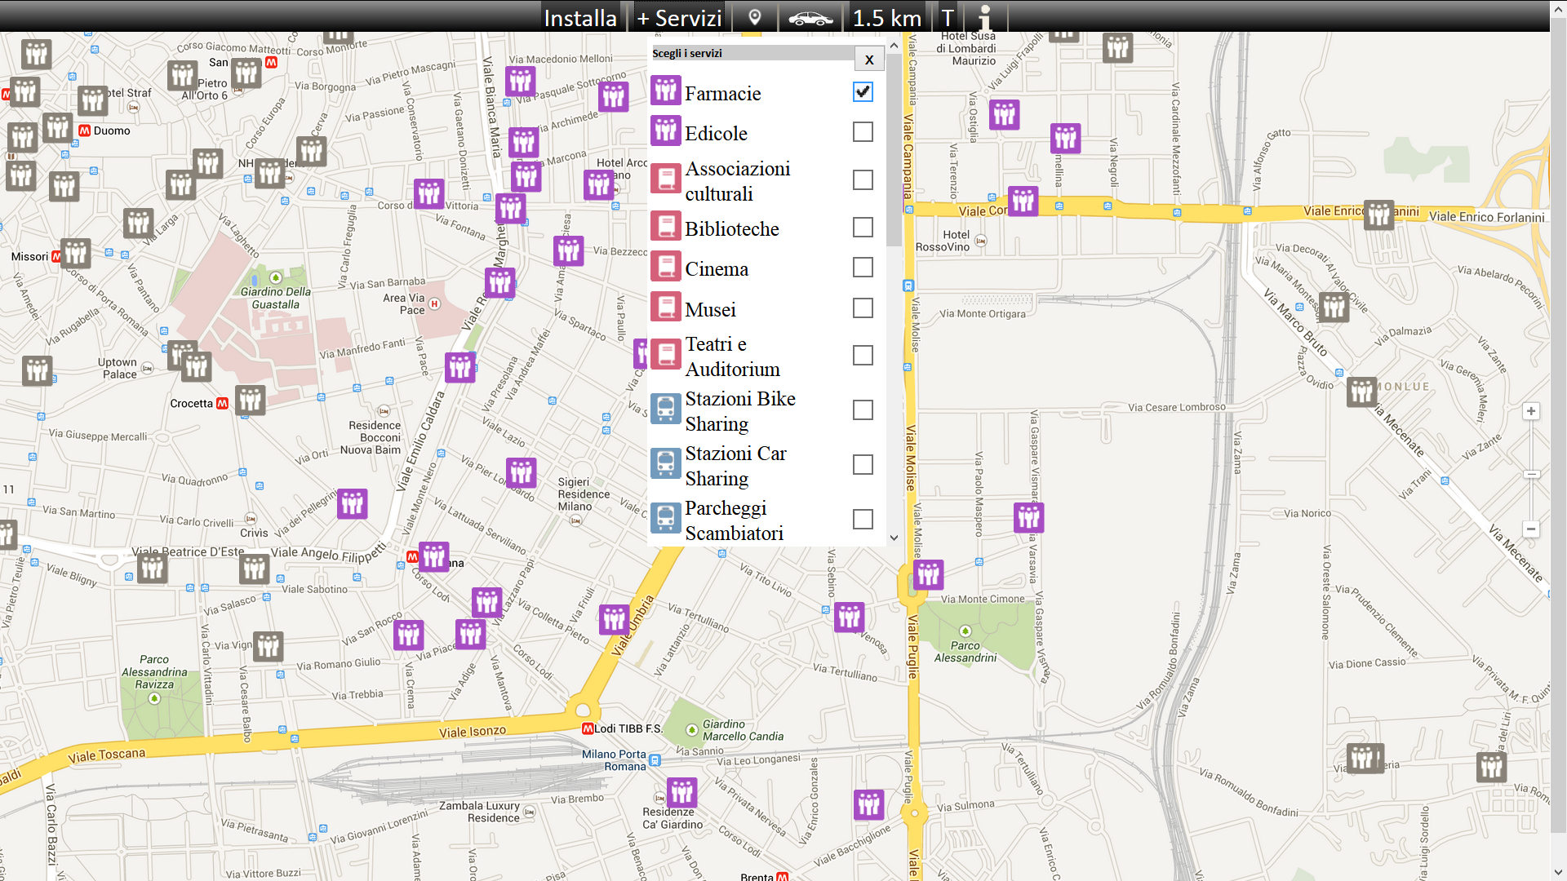The image size is (1567, 881).
Task: Tick the Musei checkbox
Action: 863,308
